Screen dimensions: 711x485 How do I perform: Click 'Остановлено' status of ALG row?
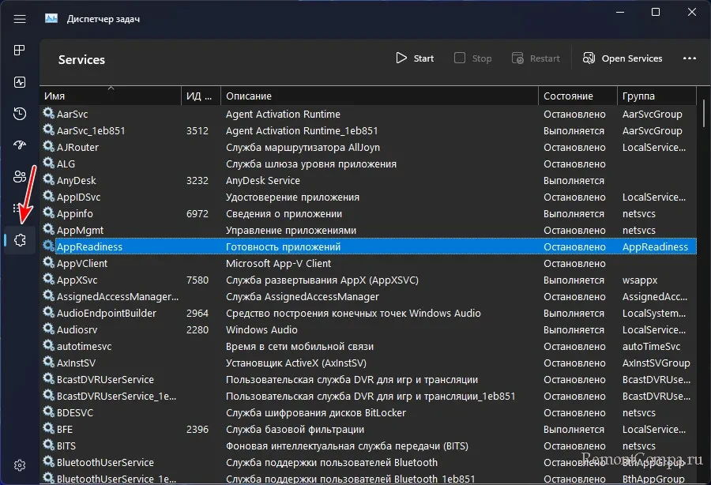click(x=574, y=164)
